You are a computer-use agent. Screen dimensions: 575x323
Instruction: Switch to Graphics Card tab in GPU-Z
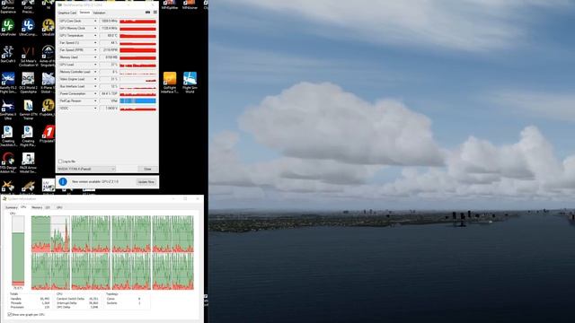coord(67,13)
